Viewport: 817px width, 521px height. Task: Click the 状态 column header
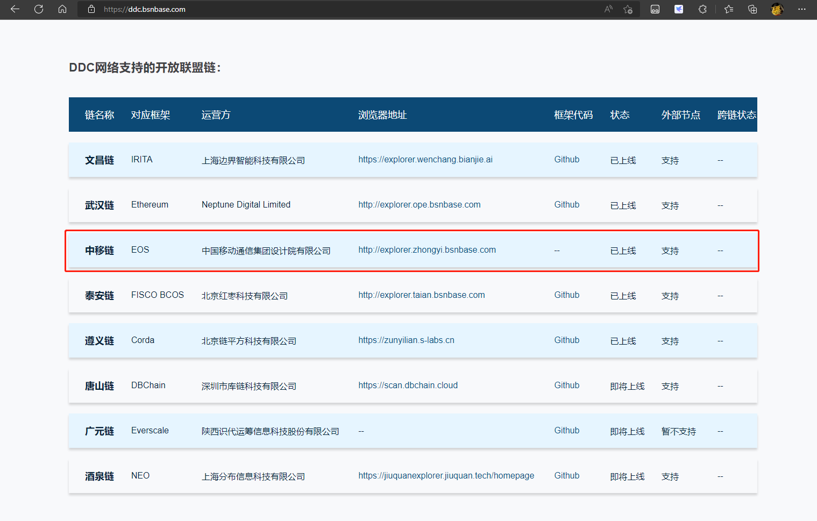click(x=620, y=115)
